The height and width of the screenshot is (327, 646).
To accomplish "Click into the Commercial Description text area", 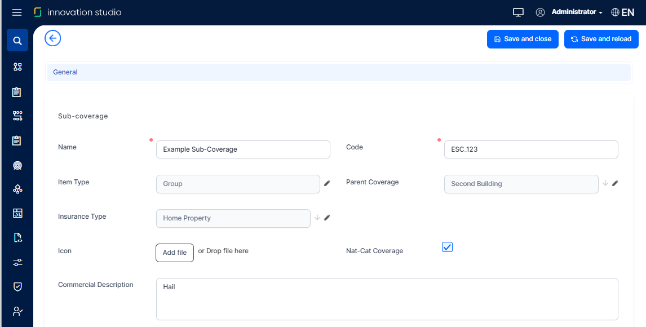I will pos(387,299).
